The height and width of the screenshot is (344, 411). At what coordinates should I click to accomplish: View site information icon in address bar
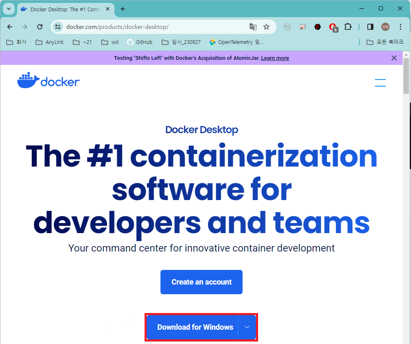pyautogui.click(x=58, y=27)
